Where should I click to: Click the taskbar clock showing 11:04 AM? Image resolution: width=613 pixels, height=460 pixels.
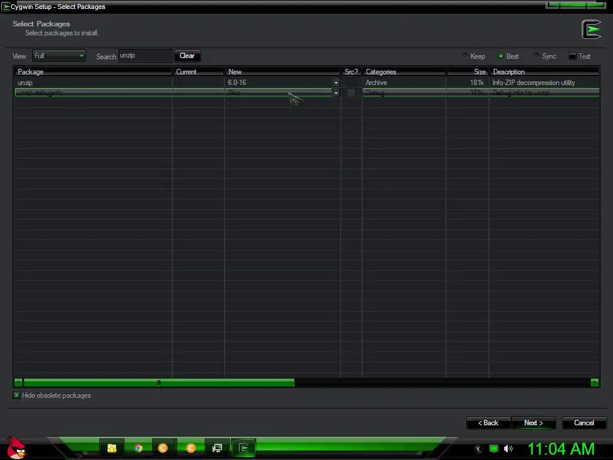(x=561, y=449)
